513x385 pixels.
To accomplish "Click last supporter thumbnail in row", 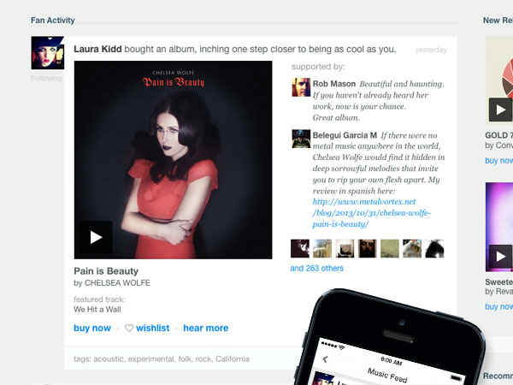I will coord(434,248).
